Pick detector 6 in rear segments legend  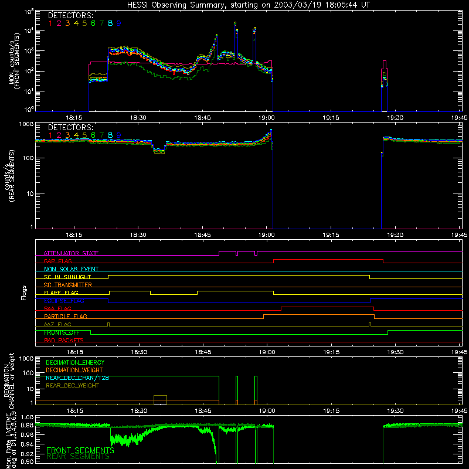(x=93, y=135)
